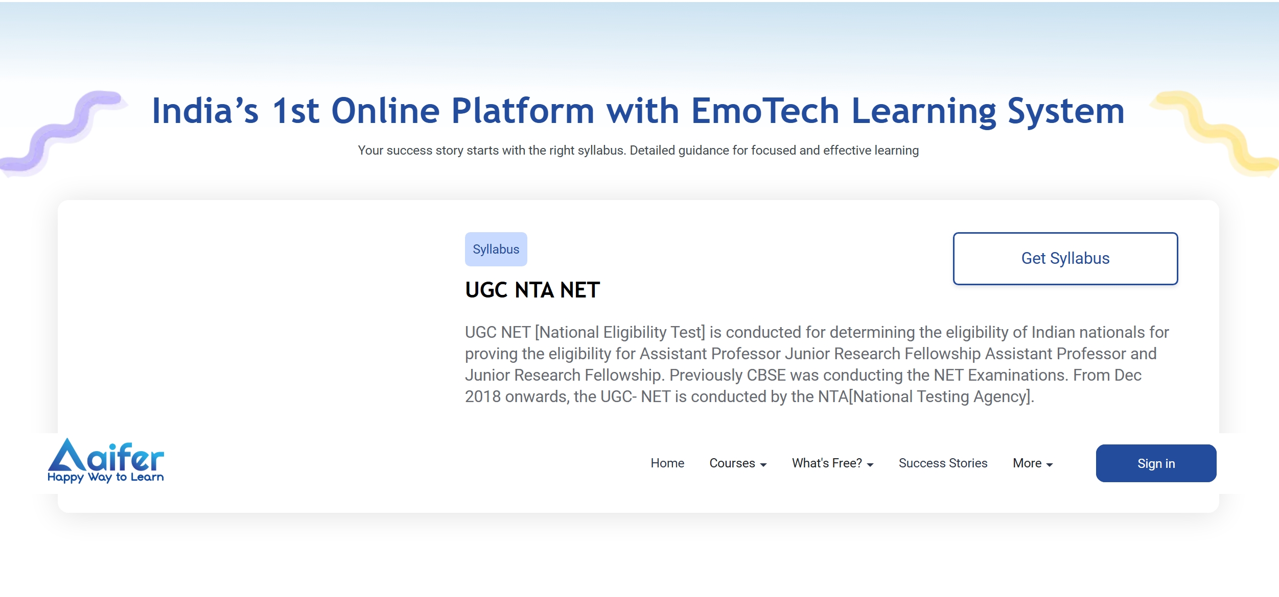1279x597 pixels.
Task: Open the What's Free? dropdown
Action: (x=827, y=463)
